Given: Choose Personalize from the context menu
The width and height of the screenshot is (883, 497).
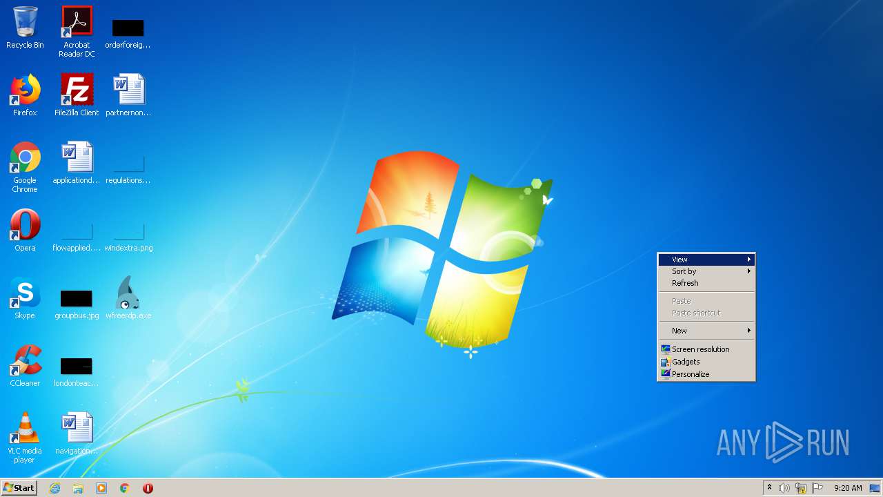Looking at the screenshot, I should [706, 374].
